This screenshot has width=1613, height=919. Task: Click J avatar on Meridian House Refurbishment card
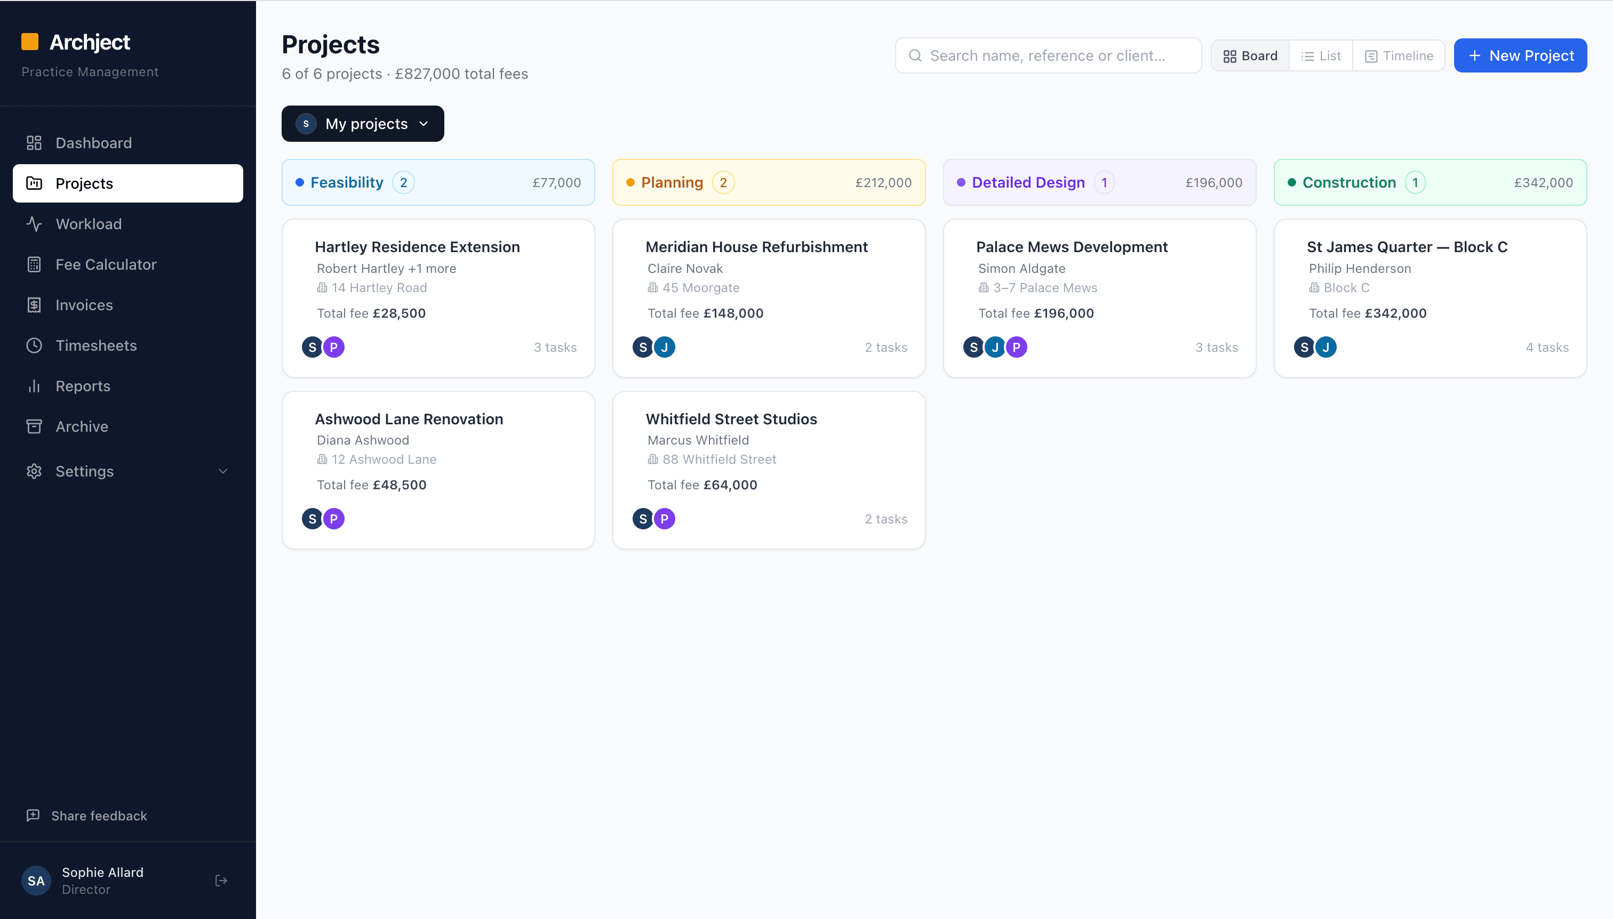click(665, 346)
